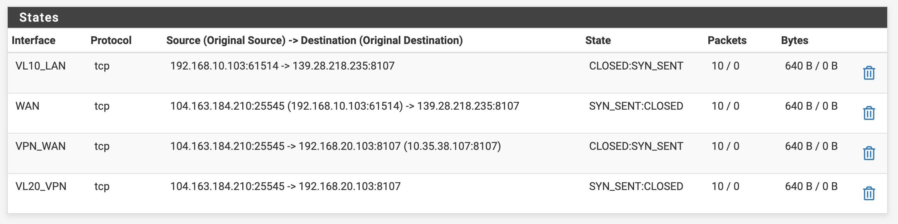The width and height of the screenshot is (898, 224).
Task: Click address 192.168.10.103:61514 -> 139.28.218.235:8107
Action: click(x=282, y=66)
